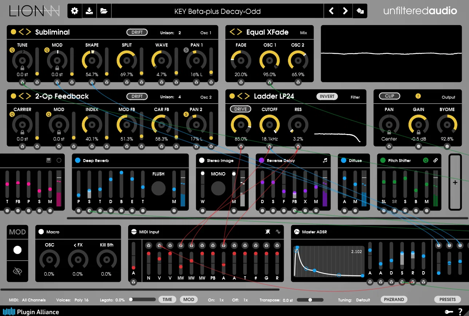This screenshot has width=469, height=316.
Task: Click the waveform icon in MIDI Input
Action: (x=278, y=232)
